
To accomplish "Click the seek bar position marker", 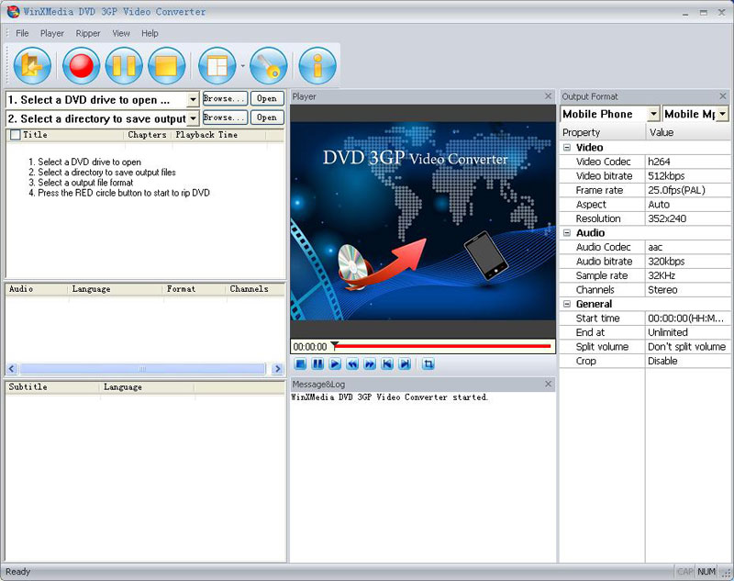I will [335, 346].
